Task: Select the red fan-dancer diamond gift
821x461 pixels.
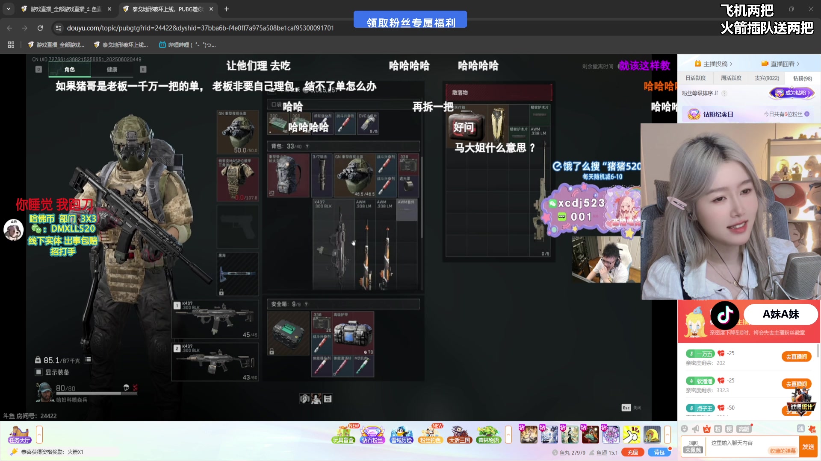Action: click(590, 435)
